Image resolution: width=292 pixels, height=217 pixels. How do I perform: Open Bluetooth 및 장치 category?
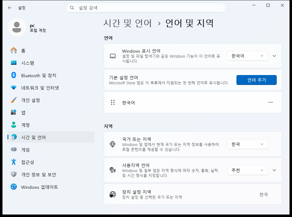tap(51, 75)
